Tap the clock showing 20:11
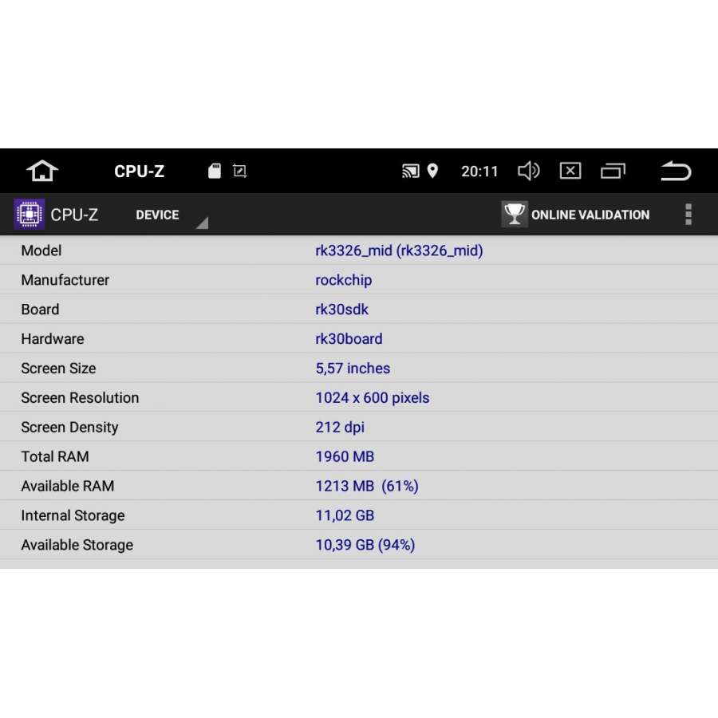 (x=479, y=172)
